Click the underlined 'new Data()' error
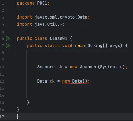The width and height of the screenshot is (133, 121). click(75, 81)
